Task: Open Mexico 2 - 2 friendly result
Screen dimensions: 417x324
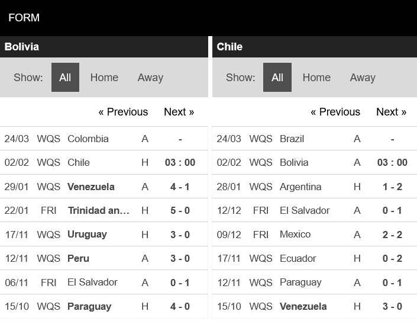Action: coord(392,234)
